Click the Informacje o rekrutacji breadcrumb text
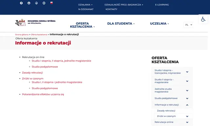 [64, 34]
